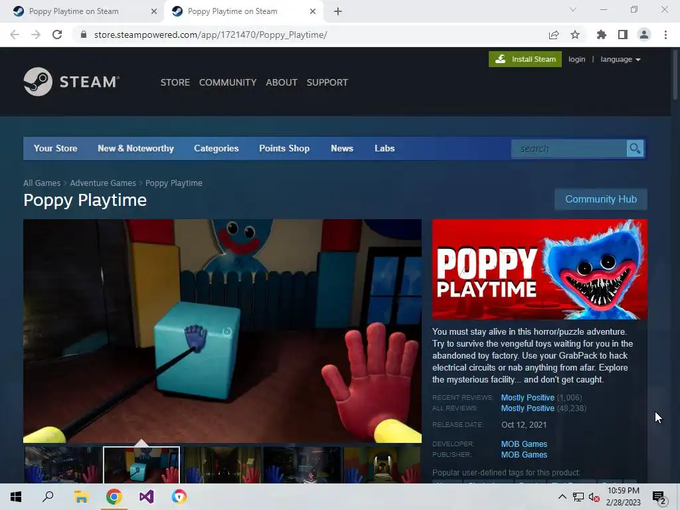680x510 pixels.
Task: Click the Install Steam button
Action: [525, 59]
